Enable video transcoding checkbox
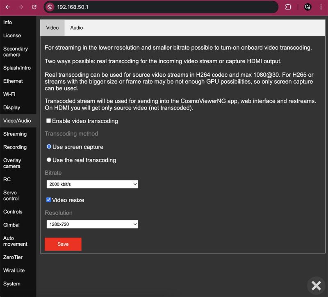The width and height of the screenshot is (328, 297). [x=49, y=121]
